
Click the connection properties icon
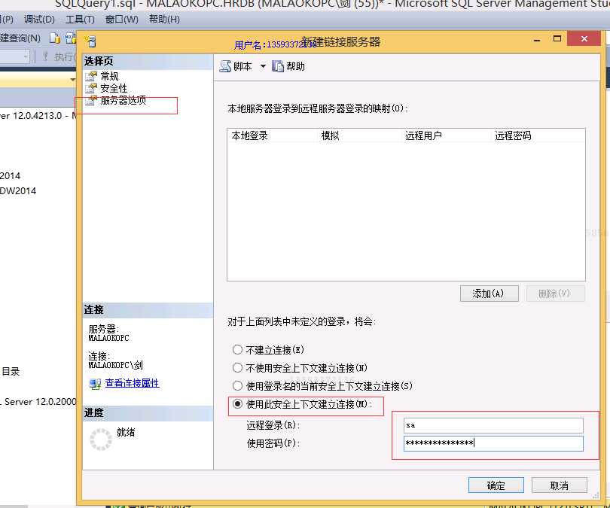point(95,384)
